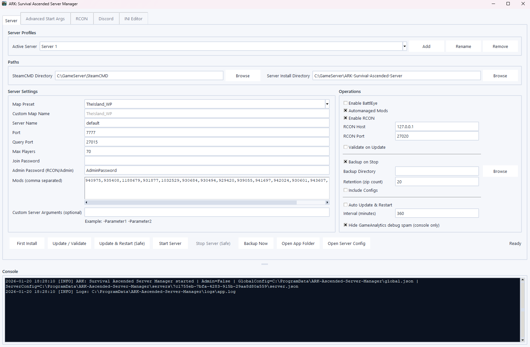This screenshot has width=530, height=347.
Task: Click the splitter handle above Console
Action: click(265, 264)
